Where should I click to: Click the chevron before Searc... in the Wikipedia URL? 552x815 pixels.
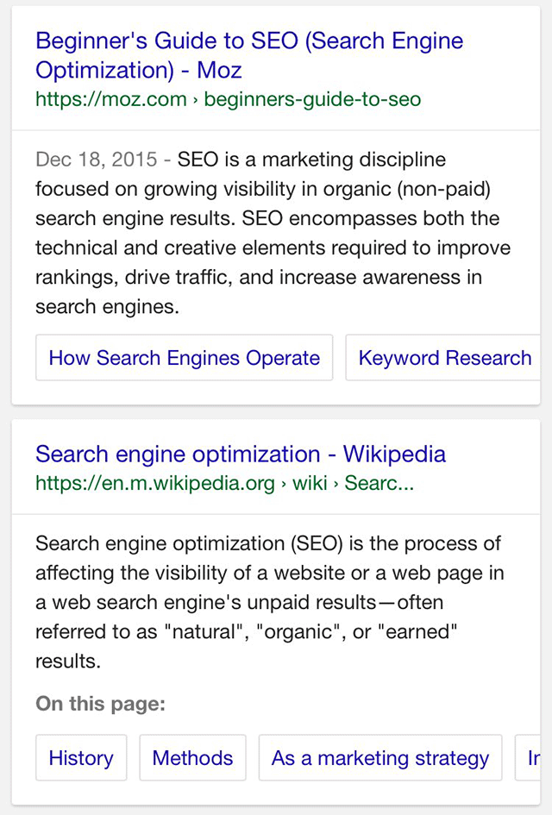pos(336,483)
